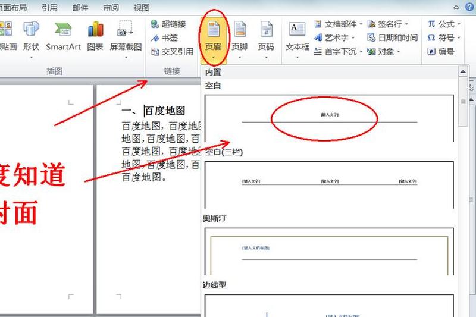Open the Help question-mark icon
The width and height of the screenshot is (476, 317).
[469, 7]
